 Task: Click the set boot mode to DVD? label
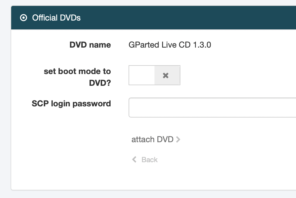tap(77, 77)
